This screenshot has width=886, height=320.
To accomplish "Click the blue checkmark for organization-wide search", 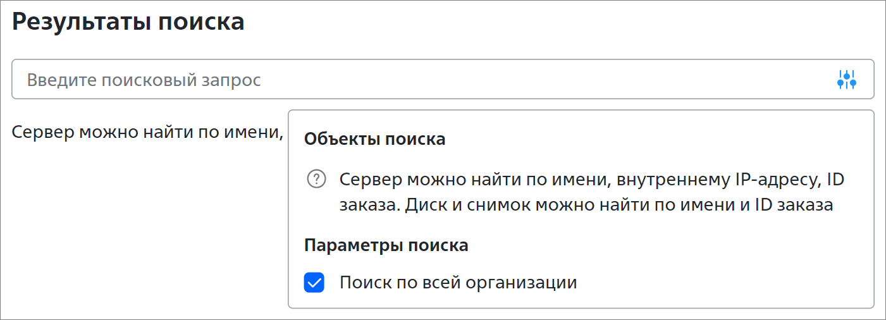I will (314, 282).
